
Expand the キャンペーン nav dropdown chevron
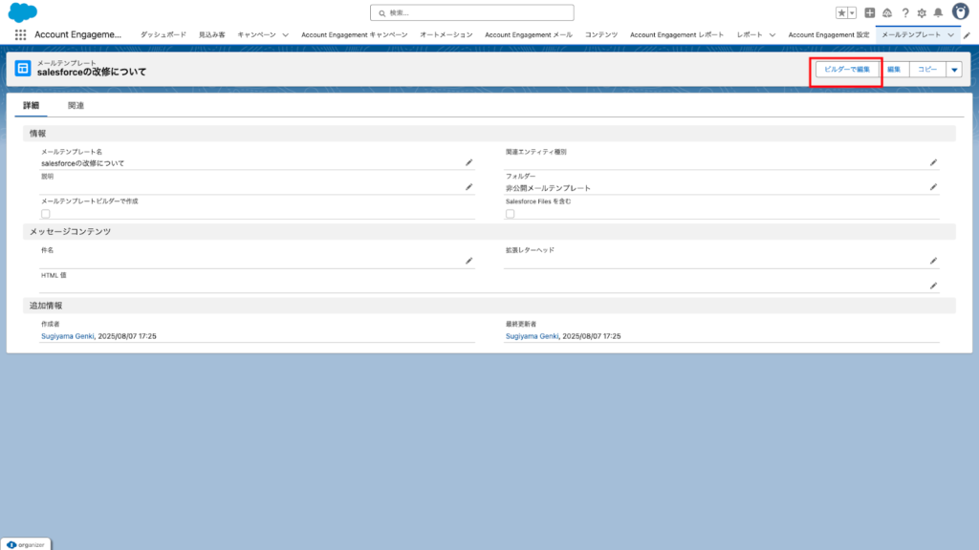click(285, 35)
